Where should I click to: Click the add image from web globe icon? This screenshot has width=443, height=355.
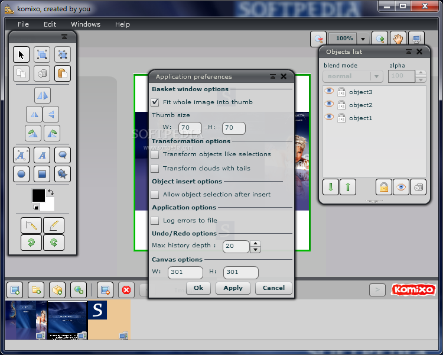(79, 290)
